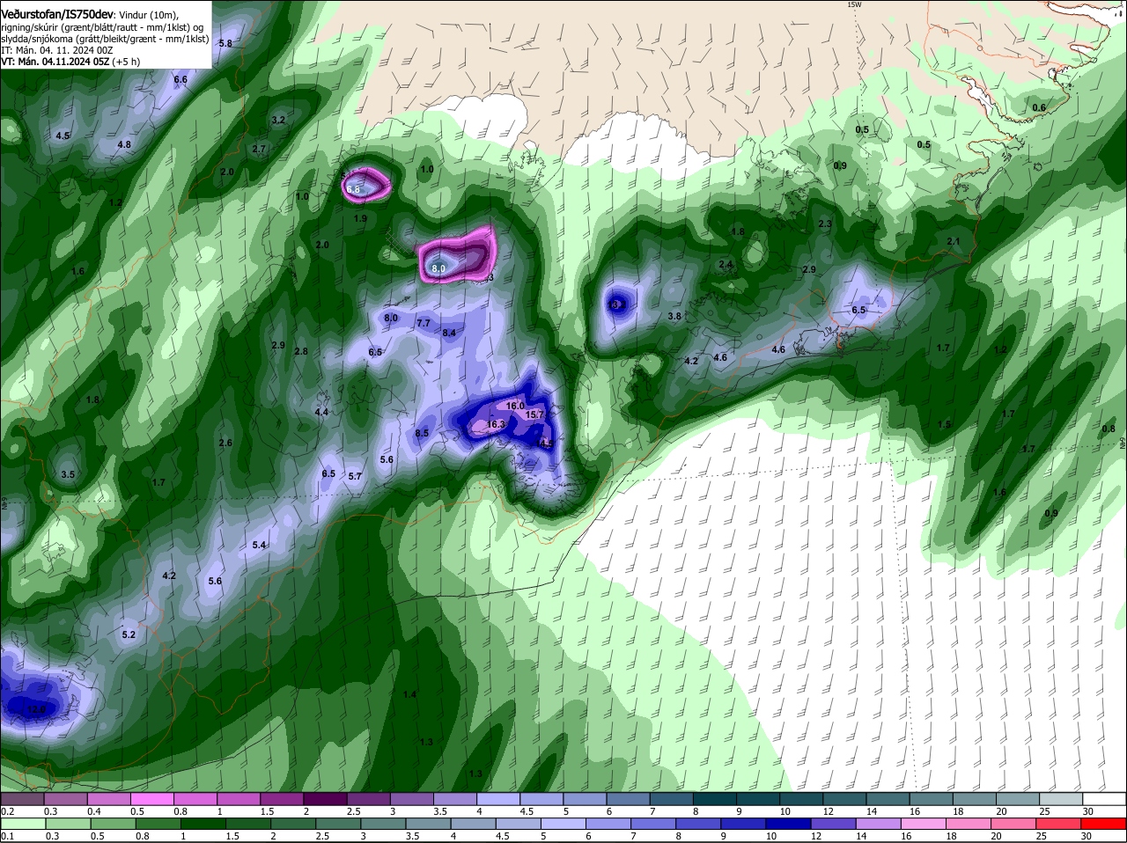Pick the snow legend swatch starting at 25
Image resolution: width=1127 pixels, height=843 pixels.
pyautogui.click(x=1062, y=799)
